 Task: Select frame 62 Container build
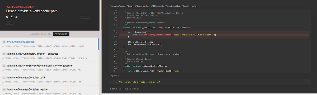[x=49, y=80]
